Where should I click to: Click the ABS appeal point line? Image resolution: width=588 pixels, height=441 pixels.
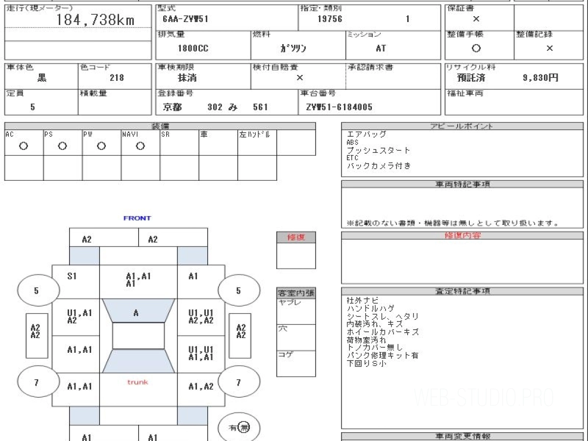click(352, 142)
